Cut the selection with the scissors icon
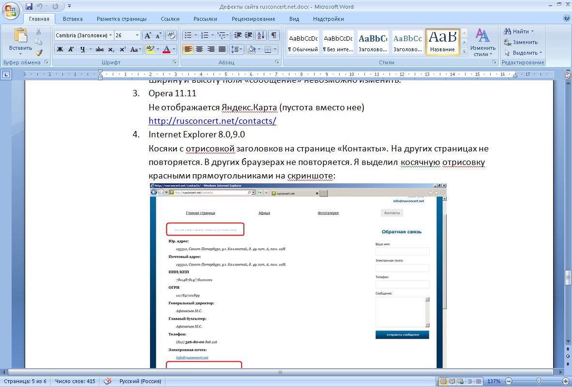 click(38, 32)
